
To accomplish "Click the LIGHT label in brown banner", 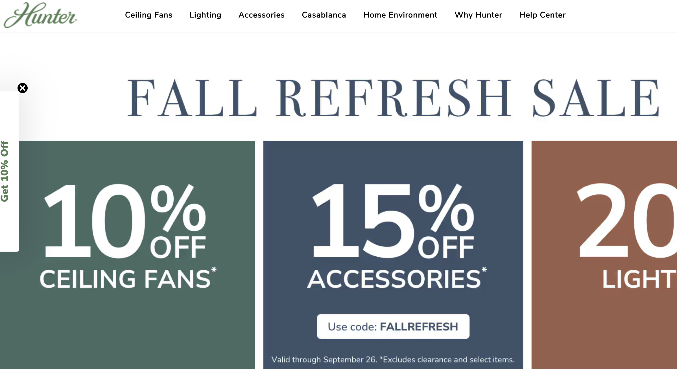I will coord(639,279).
